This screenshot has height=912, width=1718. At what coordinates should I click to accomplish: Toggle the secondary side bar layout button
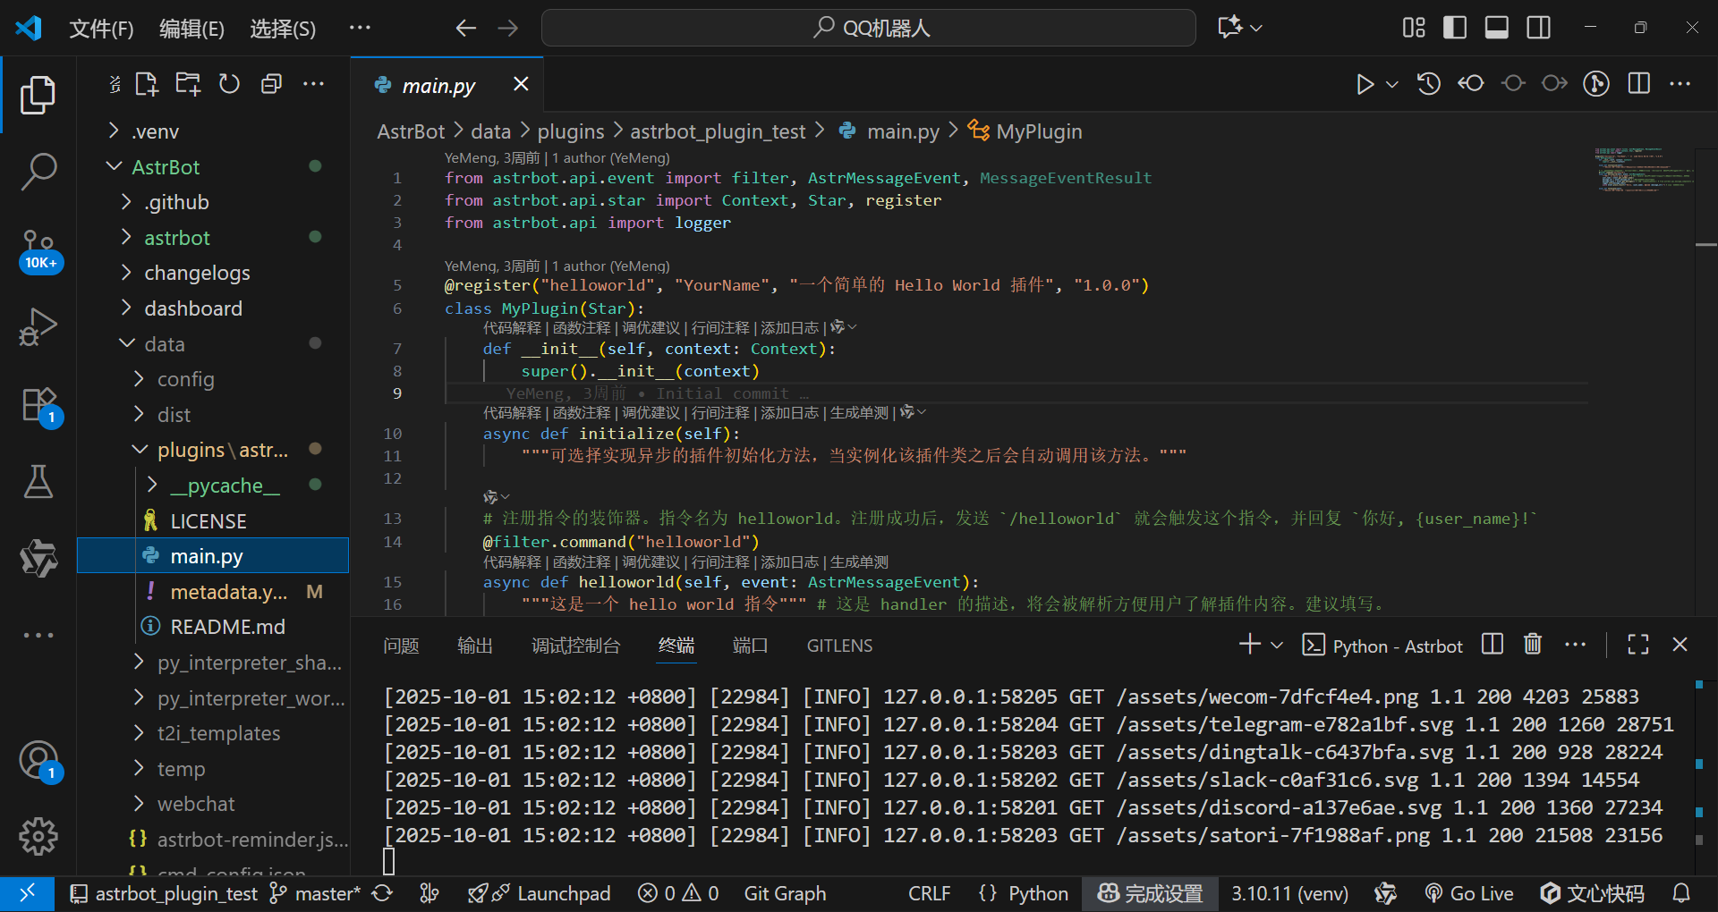click(1538, 28)
